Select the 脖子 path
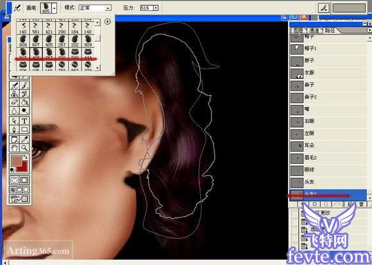Viewport: 372px width, 265px height. (x=328, y=61)
